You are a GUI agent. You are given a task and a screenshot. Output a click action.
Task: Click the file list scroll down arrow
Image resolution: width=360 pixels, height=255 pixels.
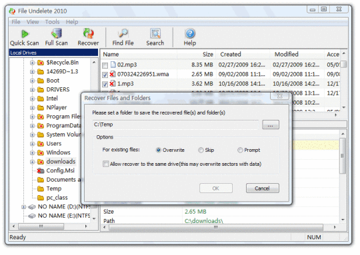(x=344, y=107)
